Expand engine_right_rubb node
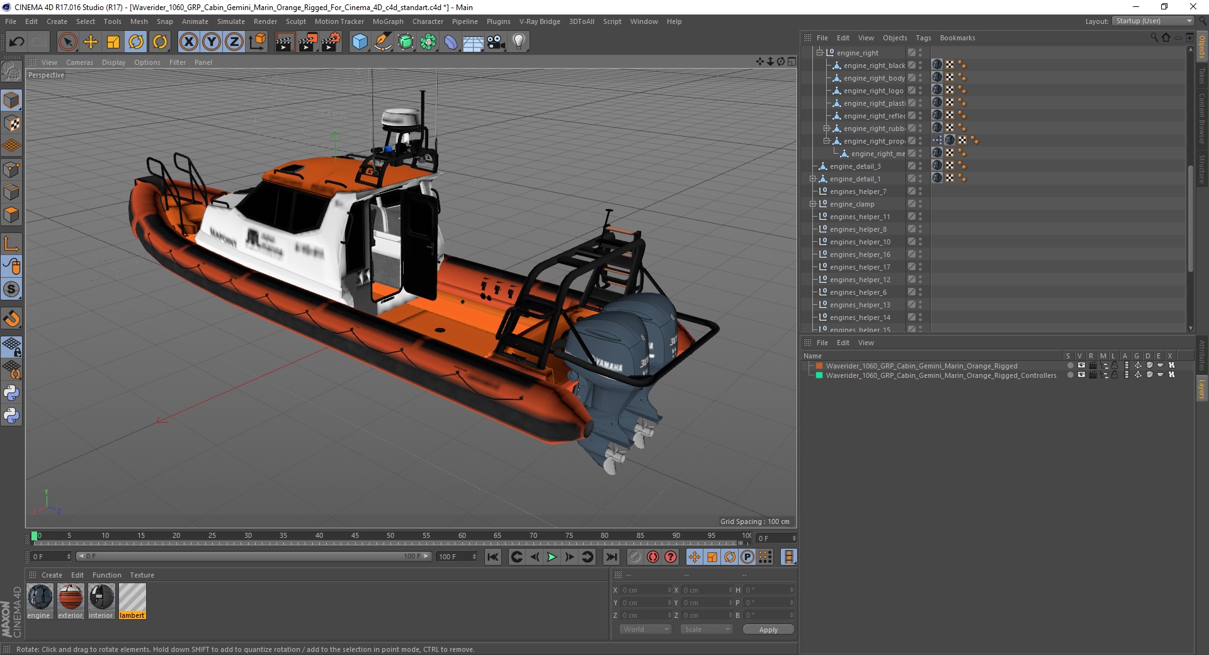 point(827,128)
